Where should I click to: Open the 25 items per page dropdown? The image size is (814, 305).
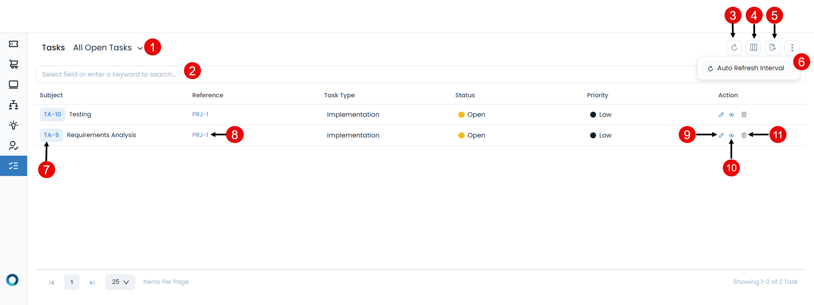point(120,282)
